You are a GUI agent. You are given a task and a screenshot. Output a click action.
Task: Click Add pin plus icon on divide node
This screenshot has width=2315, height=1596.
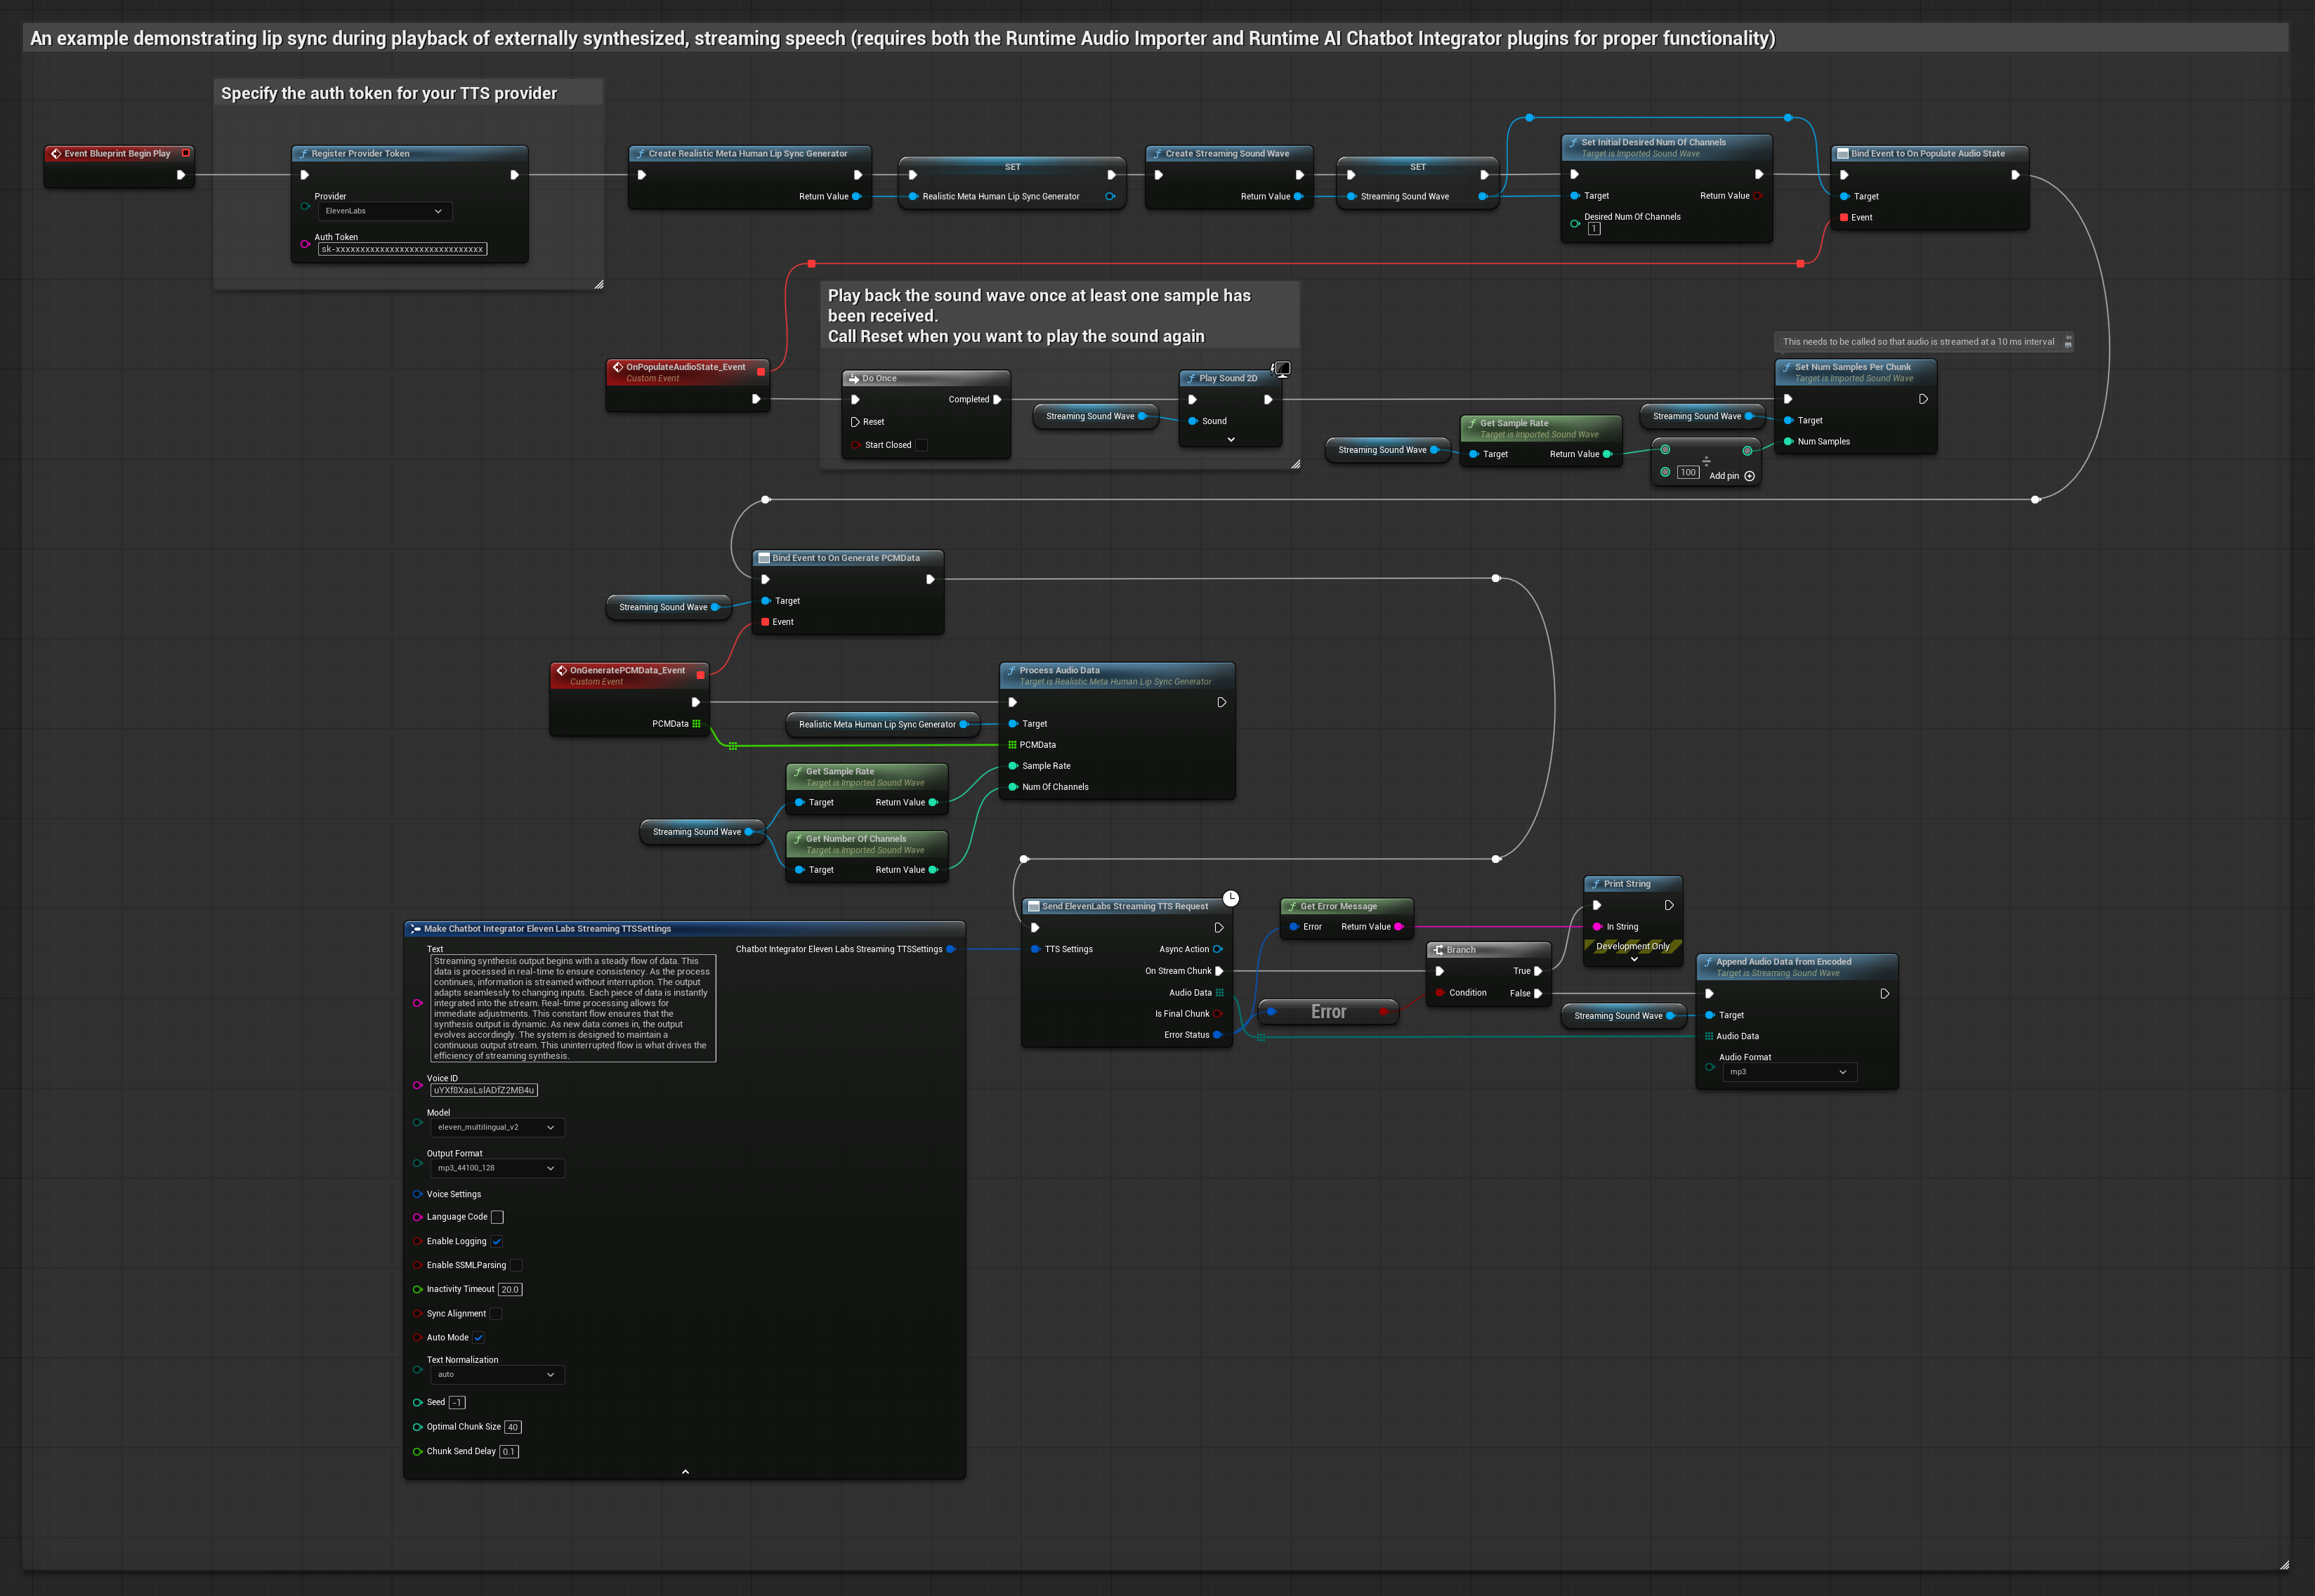[x=1749, y=476]
